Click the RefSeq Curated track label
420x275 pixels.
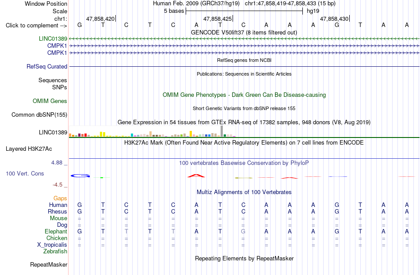(x=47, y=66)
